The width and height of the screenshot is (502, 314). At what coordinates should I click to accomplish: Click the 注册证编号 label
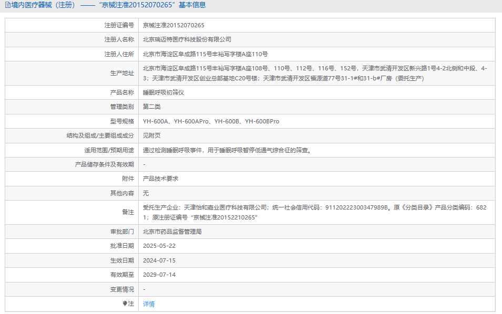coord(119,25)
